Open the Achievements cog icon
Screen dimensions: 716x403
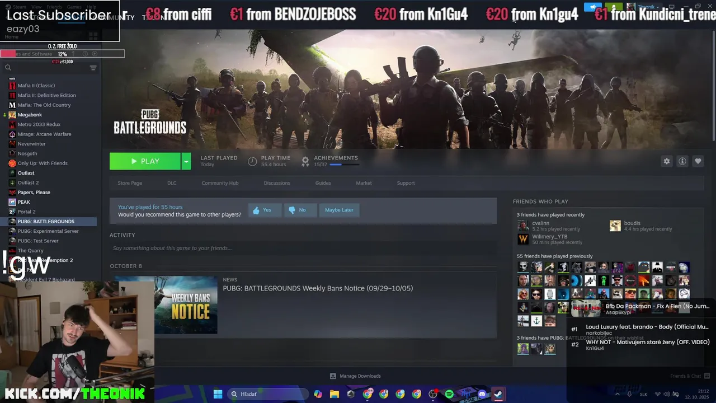pos(305,161)
